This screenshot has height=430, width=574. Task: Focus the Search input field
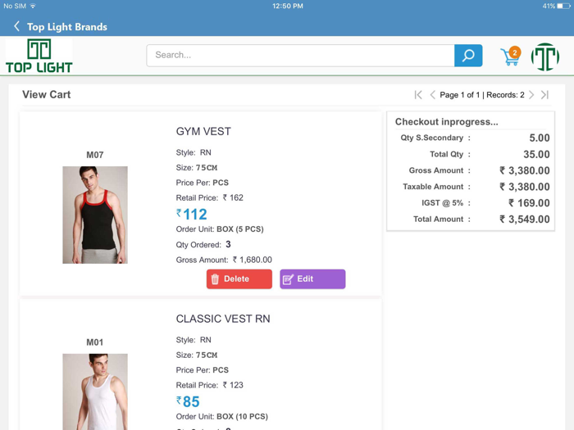tap(300, 56)
